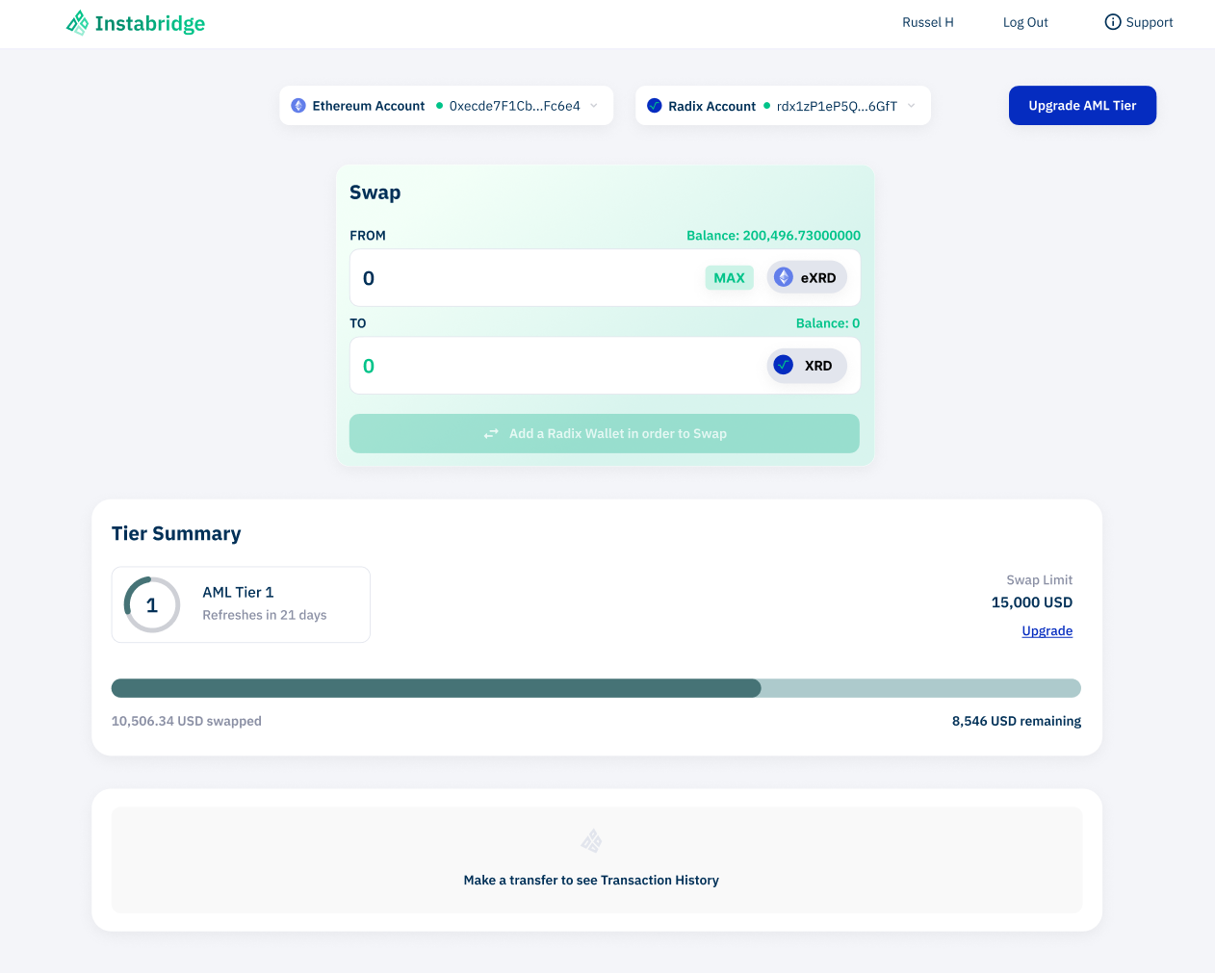The image size is (1215, 973).
Task: Click the Swap heading
Action: 375,192
